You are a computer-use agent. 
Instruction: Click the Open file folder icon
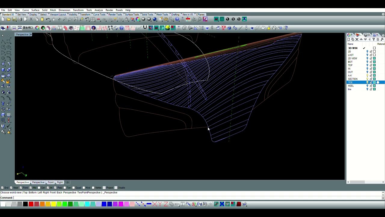coord(8,19)
